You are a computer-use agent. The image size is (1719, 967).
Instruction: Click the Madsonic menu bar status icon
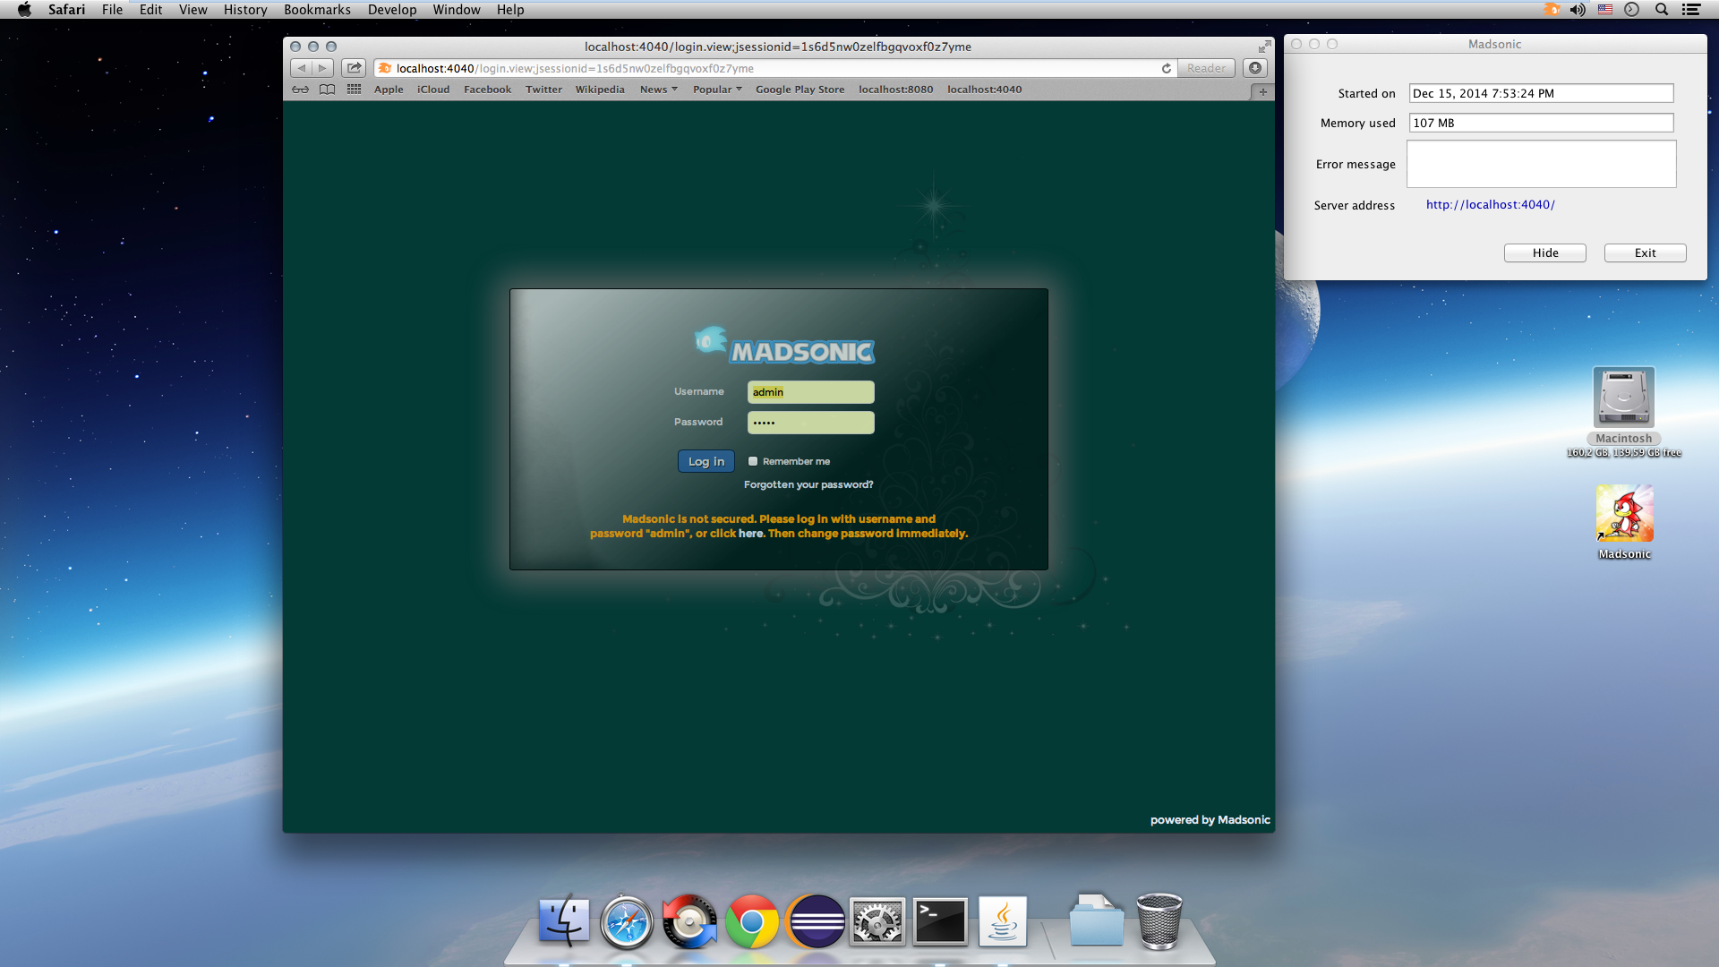(x=1552, y=10)
